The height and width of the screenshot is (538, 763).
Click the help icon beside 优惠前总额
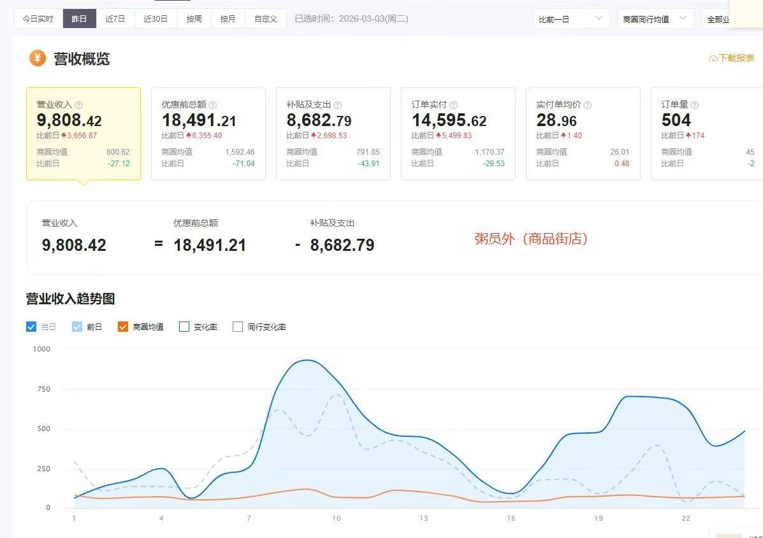coord(213,105)
